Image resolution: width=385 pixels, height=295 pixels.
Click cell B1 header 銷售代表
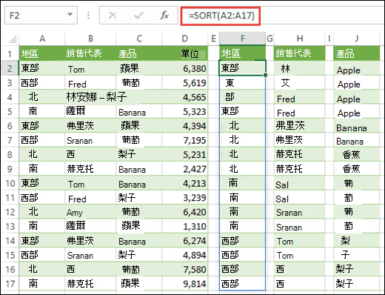[90, 53]
